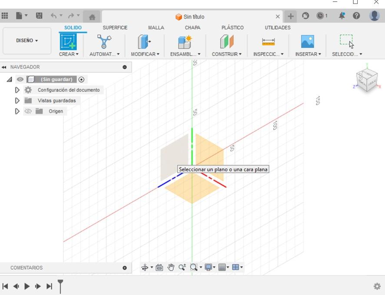
Task: Switch to the SUPERFICIE tab
Action: pos(115,27)
